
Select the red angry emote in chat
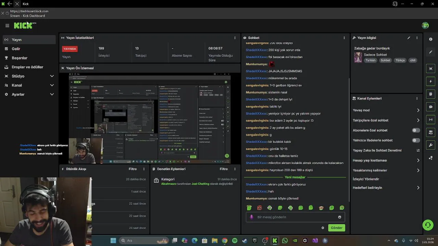click(259, 208)
